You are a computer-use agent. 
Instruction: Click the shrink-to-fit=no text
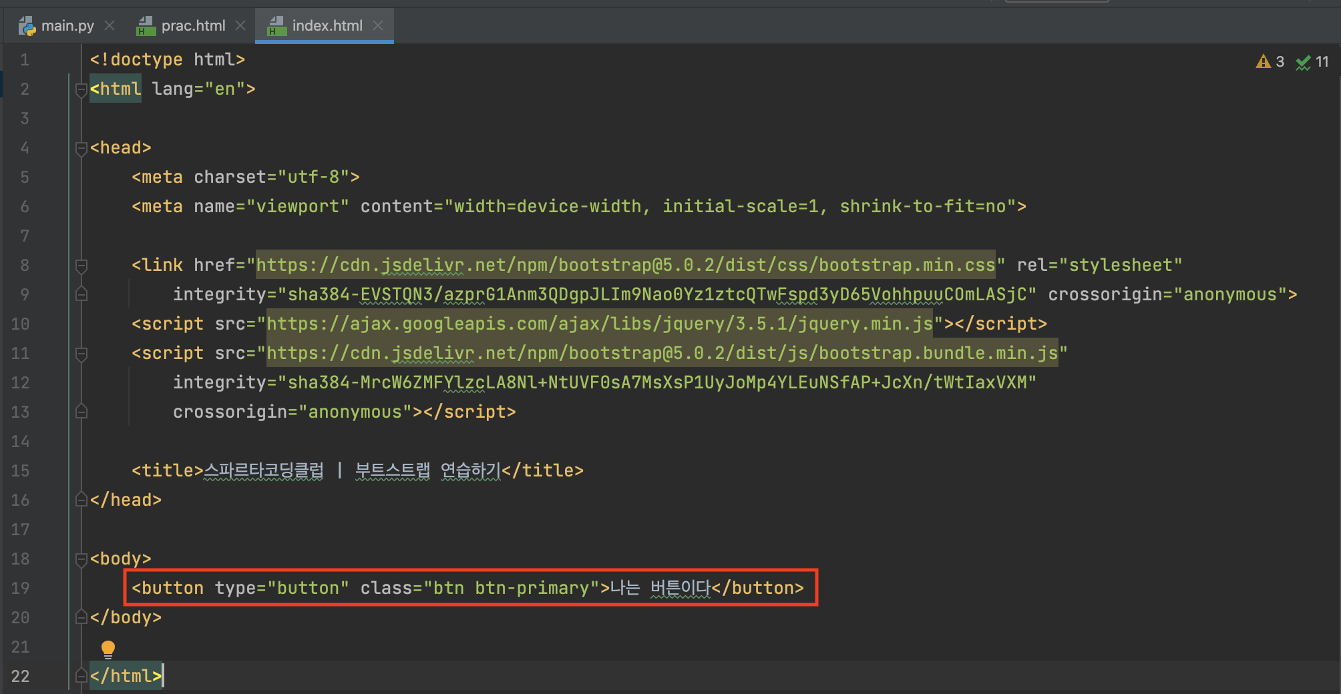coord(923,206)
